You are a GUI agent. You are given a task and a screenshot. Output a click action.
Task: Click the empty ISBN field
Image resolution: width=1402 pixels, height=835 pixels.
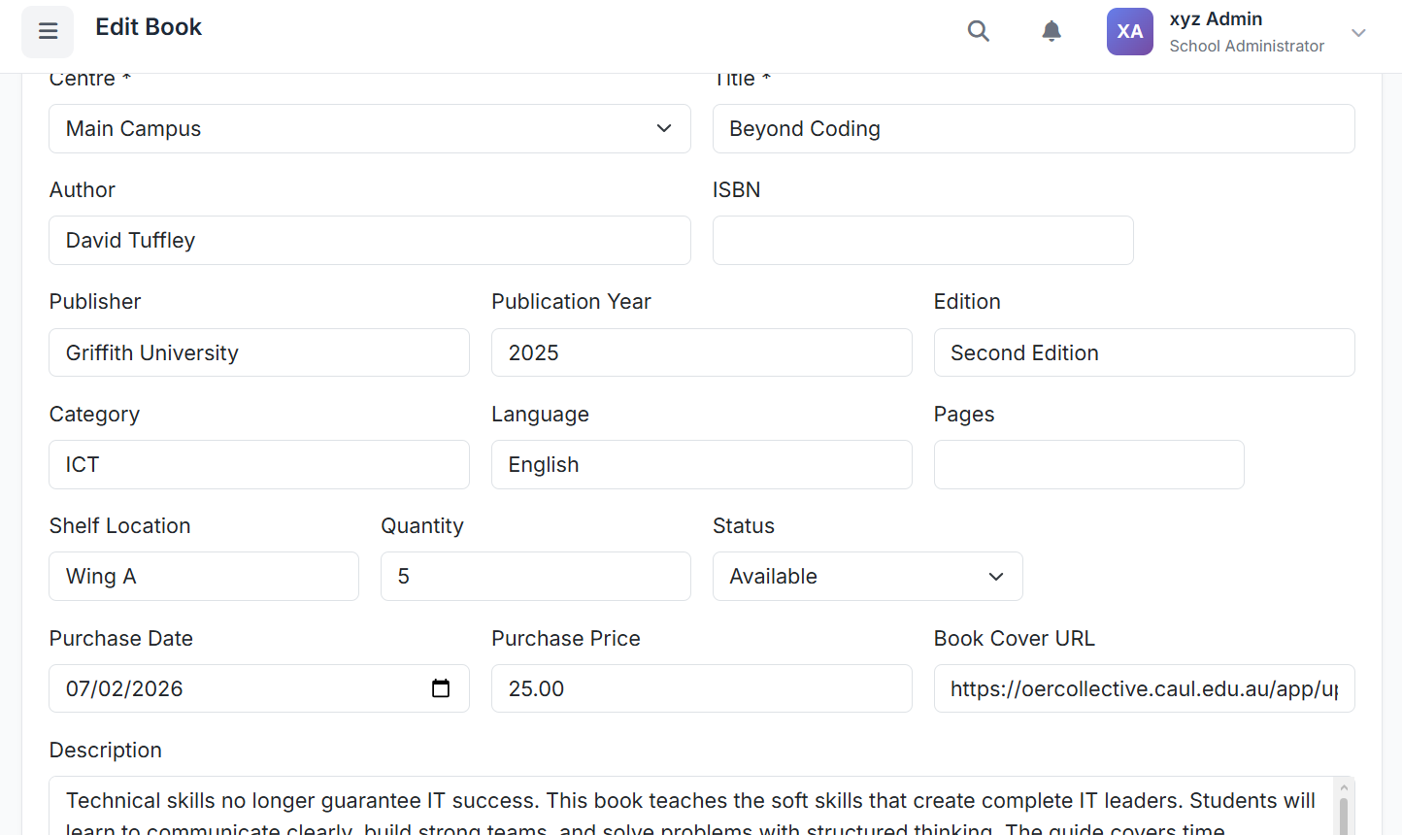pos(922,241)
